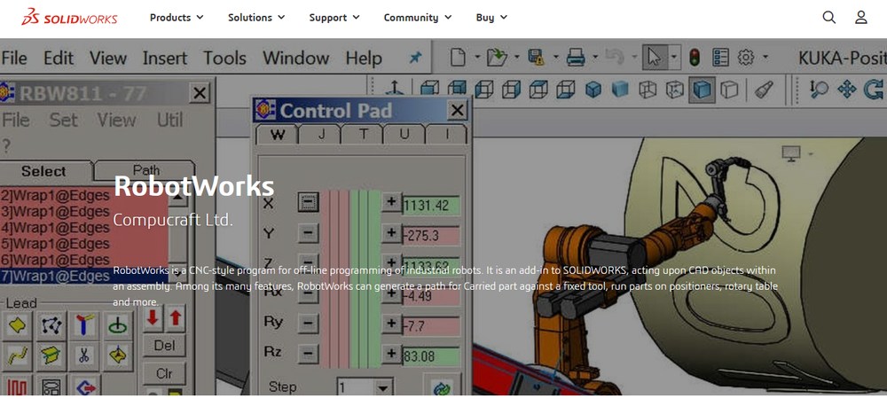The image size is (887, 406).
Task: Open the Options gear icon
Action: click(747, 57)
